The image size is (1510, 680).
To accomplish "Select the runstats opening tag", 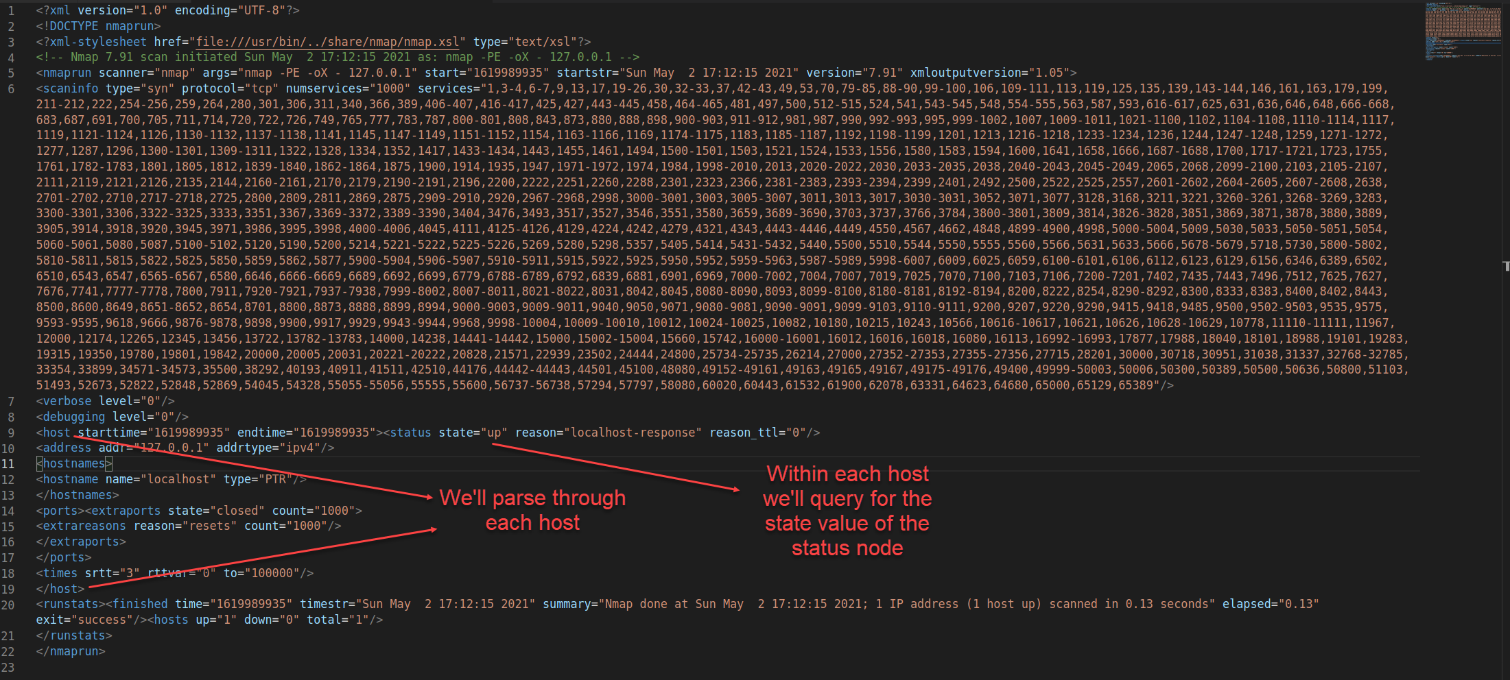I will tap(69, 603).
